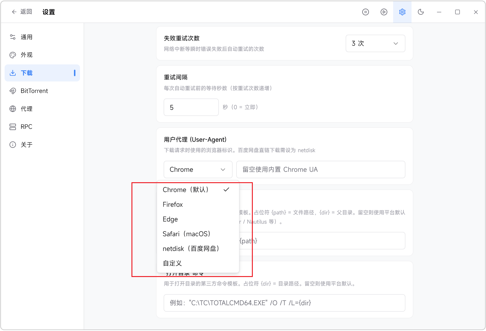Click the 通用 sliders icon in the sidebar
The width and height of the screenshot is (486, 331).
(x=13, y=37)
